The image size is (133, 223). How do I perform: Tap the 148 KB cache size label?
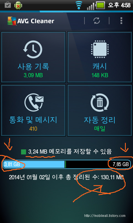tap(100, 75)
